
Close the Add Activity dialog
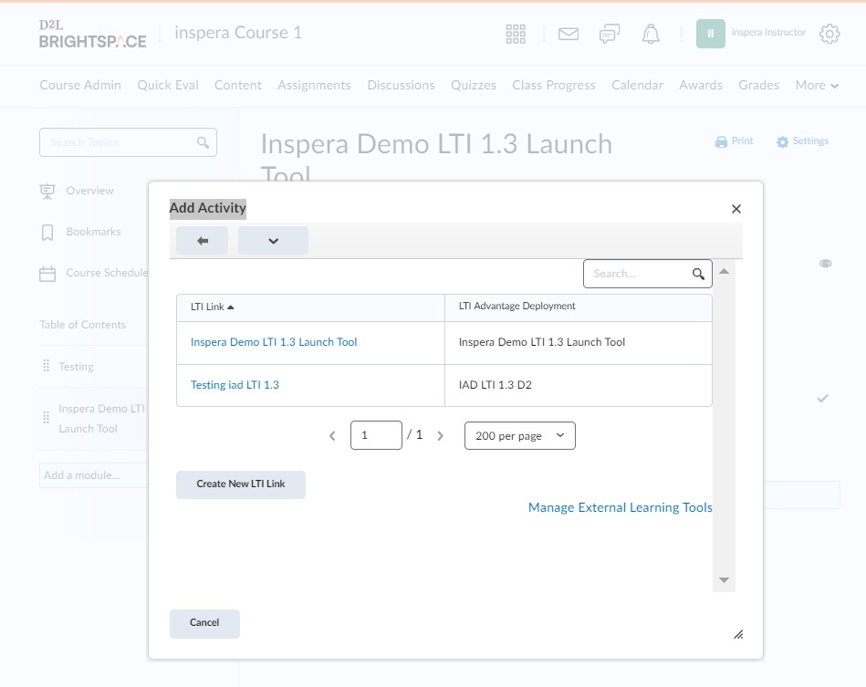coord(736,209)
